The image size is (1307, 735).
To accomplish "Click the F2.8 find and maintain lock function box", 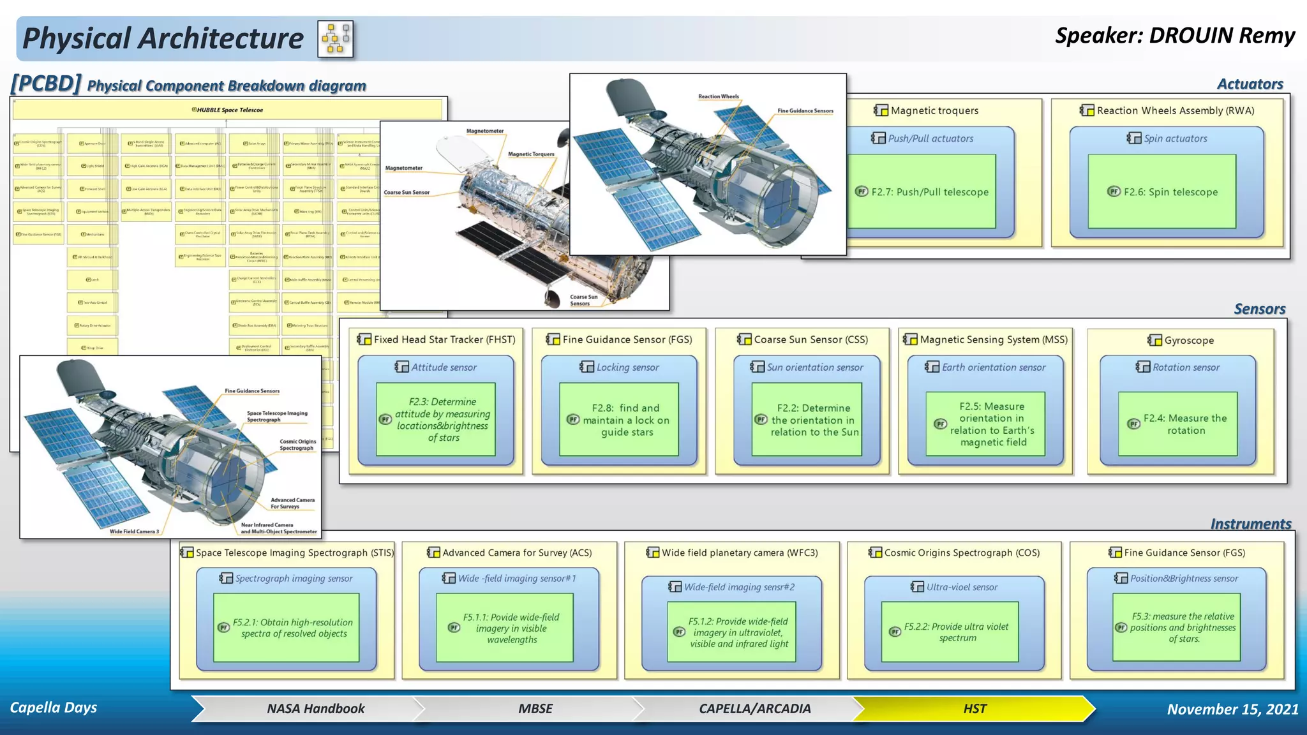I will coord(618,419).
